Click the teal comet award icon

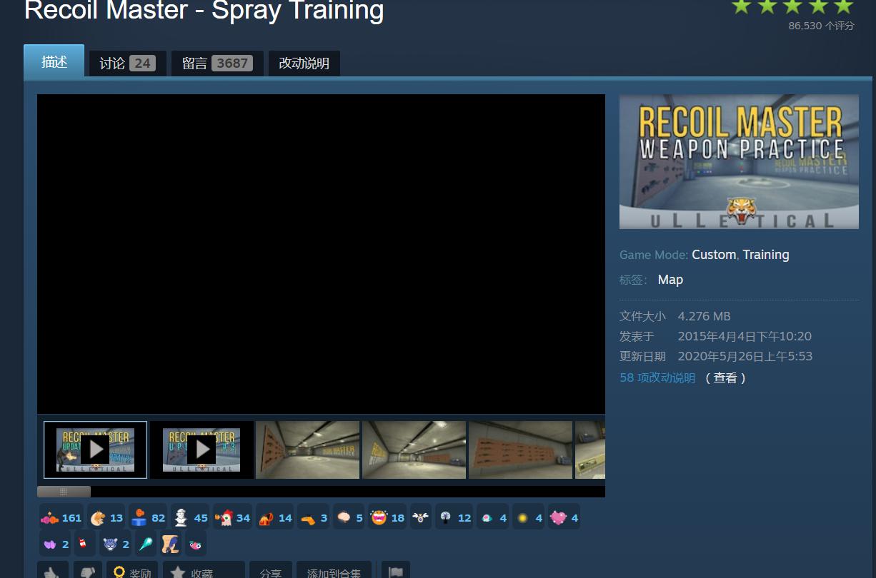click(x=146, y=544)
